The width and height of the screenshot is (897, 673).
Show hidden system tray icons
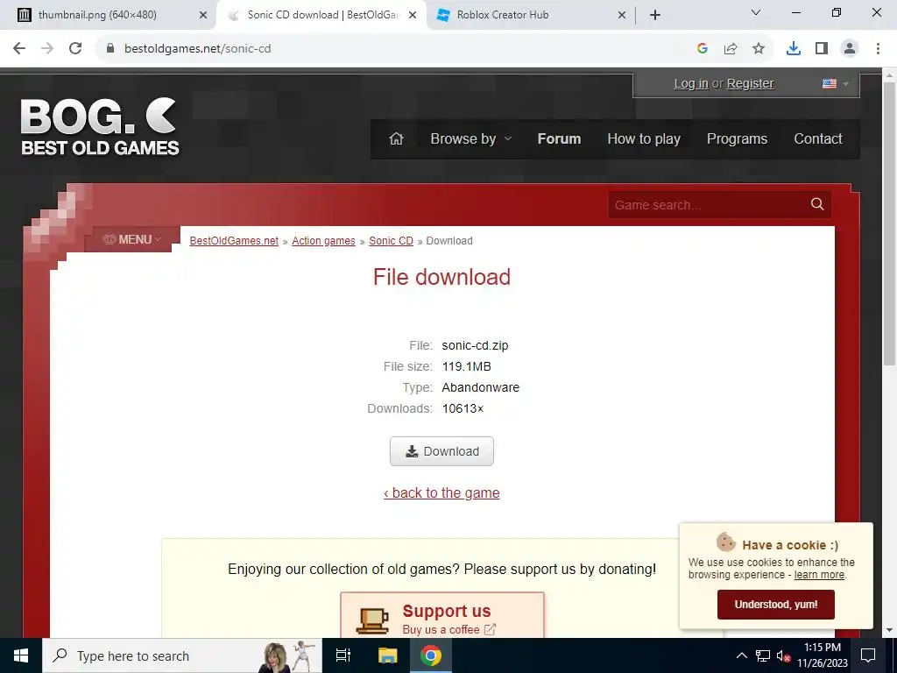tap(741, 655)
